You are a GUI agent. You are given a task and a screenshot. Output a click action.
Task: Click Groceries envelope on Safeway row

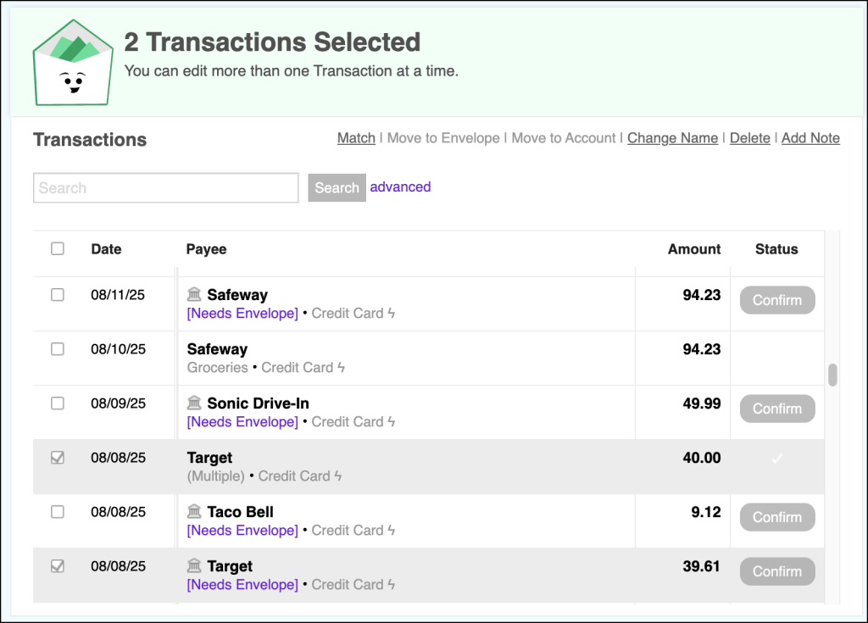coord(218,368)
